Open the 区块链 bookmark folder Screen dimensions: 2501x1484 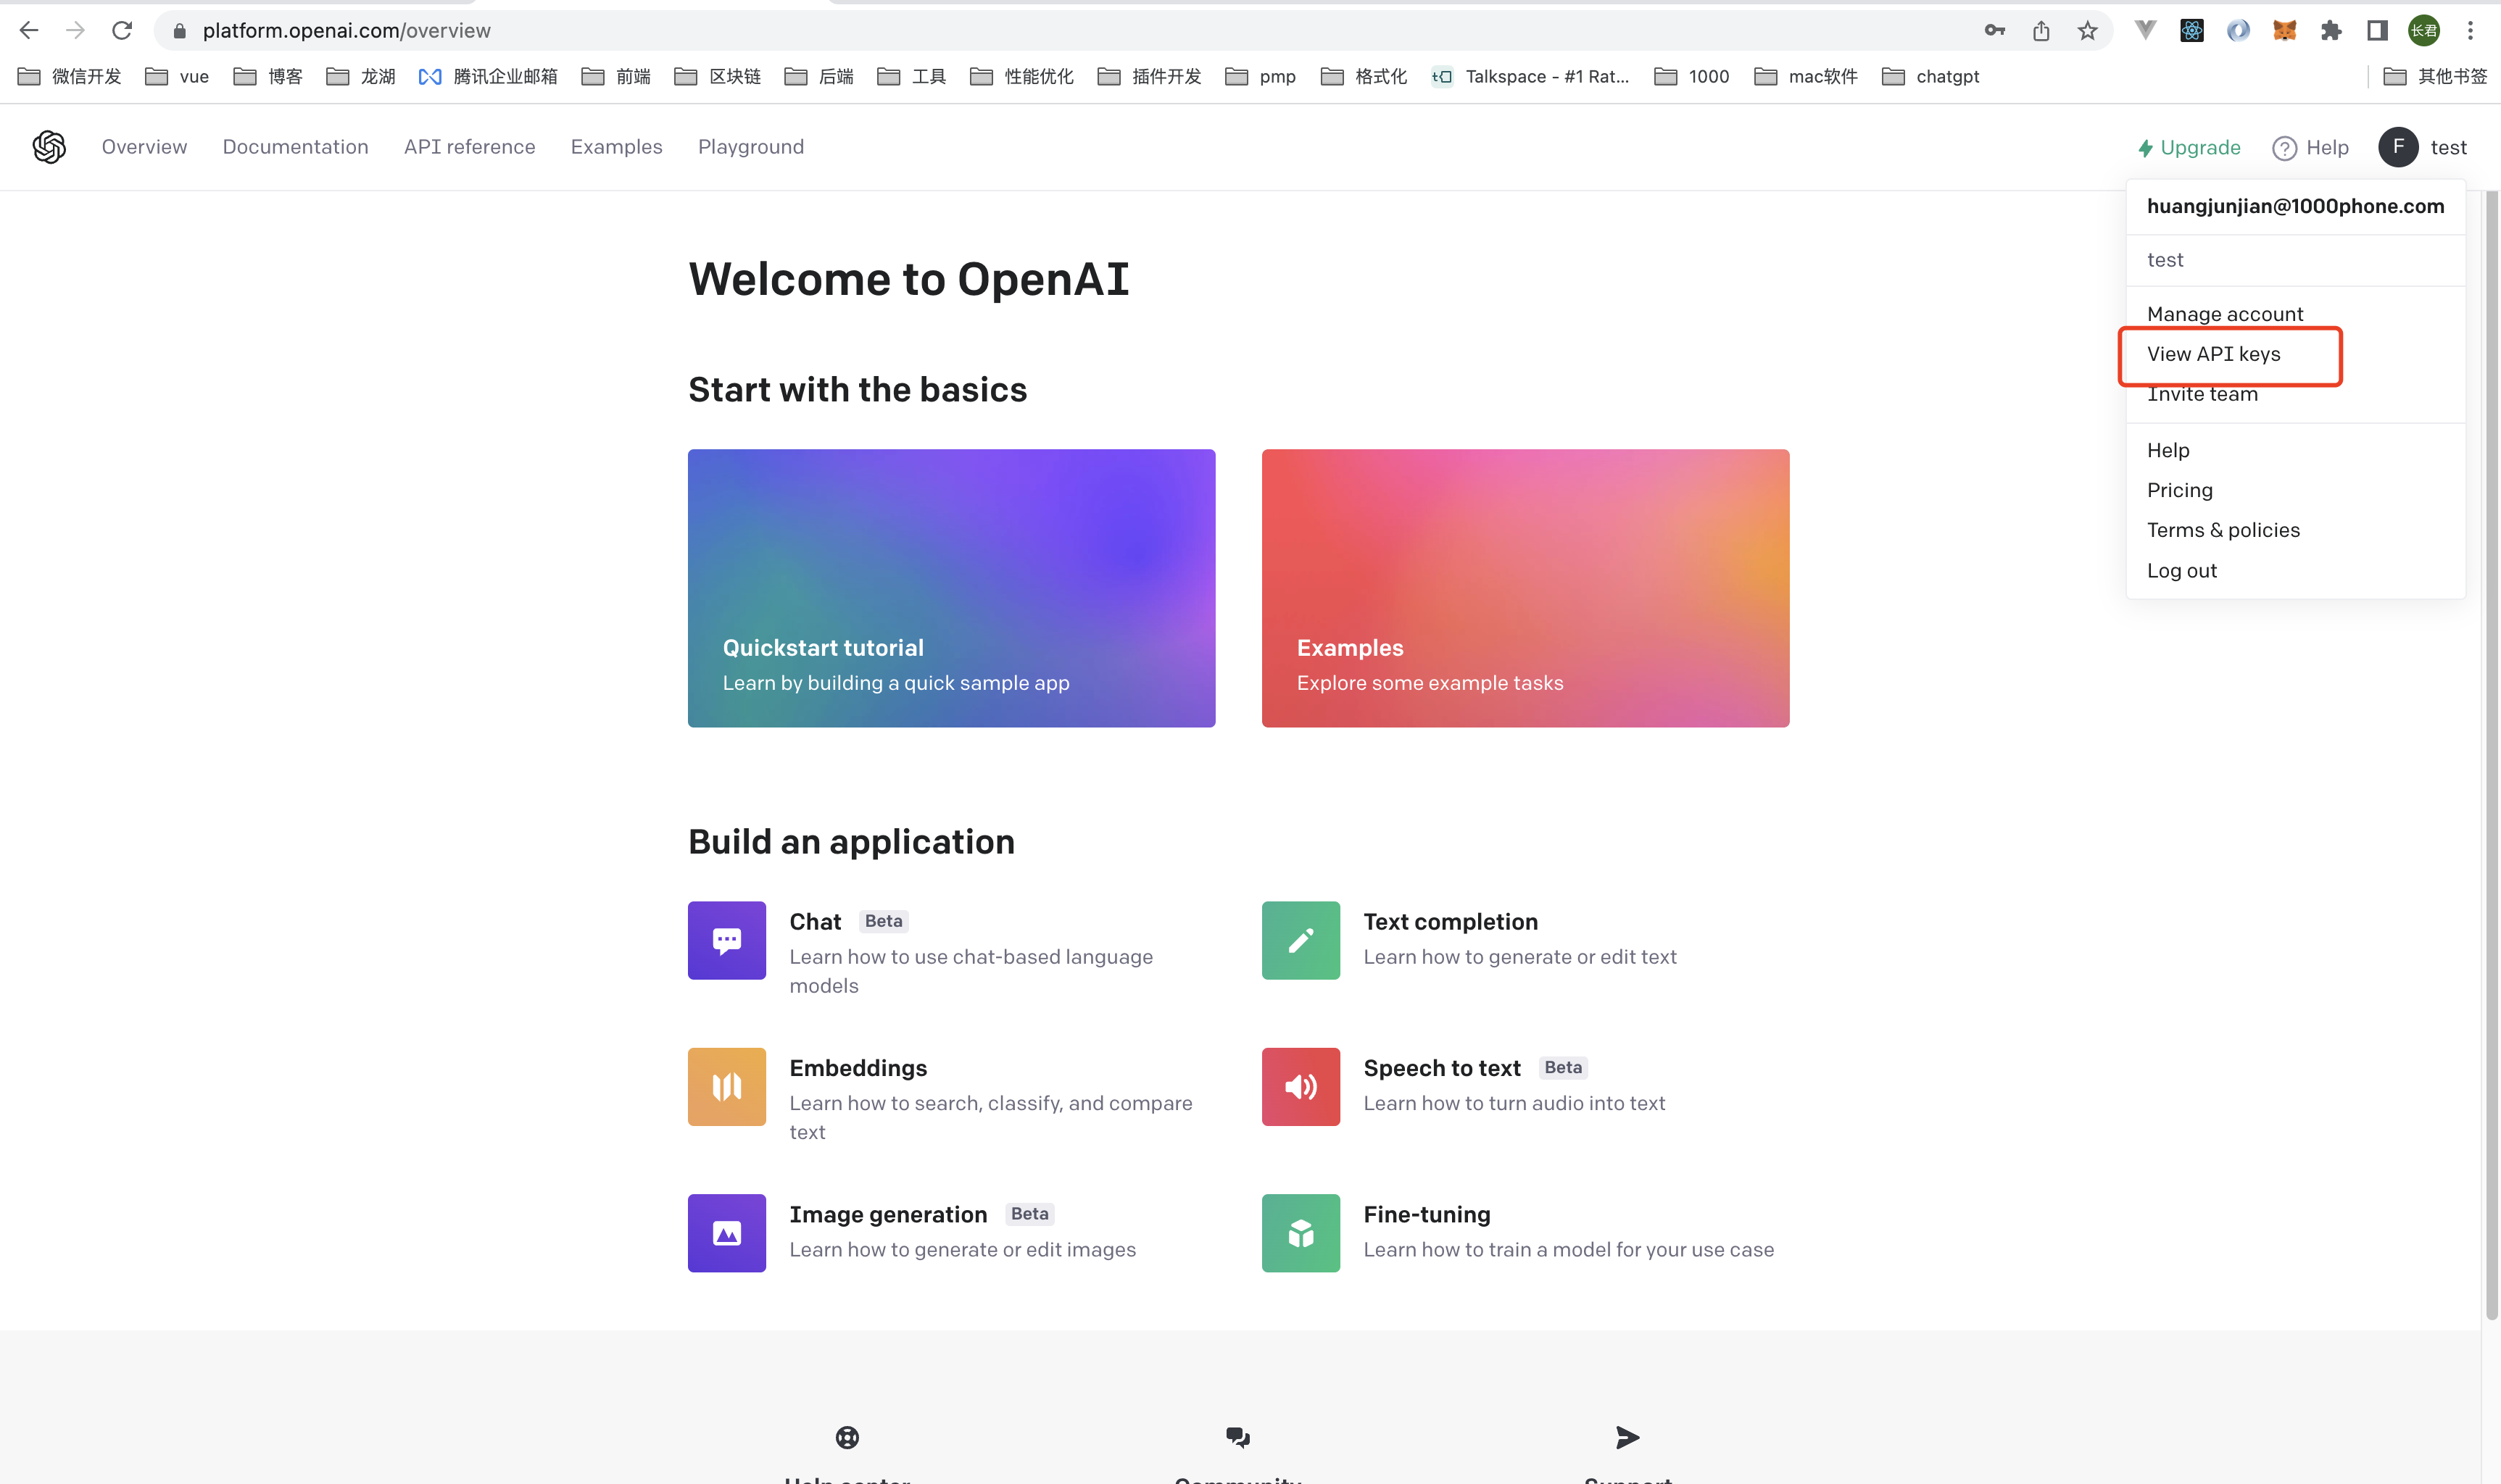click(717, 77)
